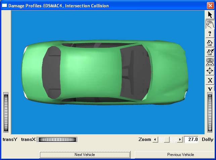This screenshot has height=160, width=216.
Task: Click the Next Vehicle button
Action: (x=85, y=155)
